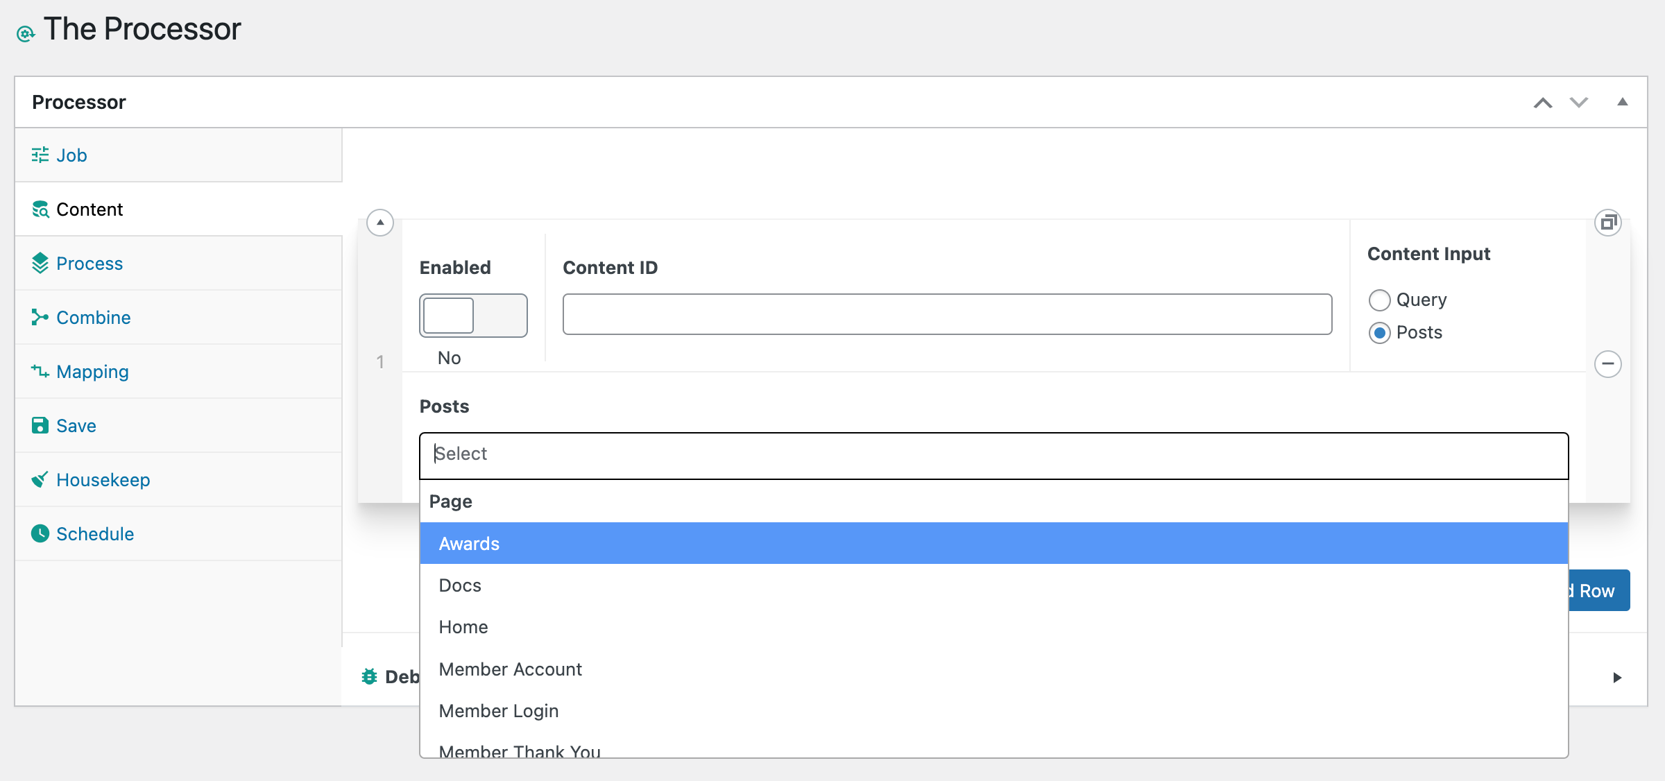
Task: Click the Content sidebar icon
Action: coord(40,209)
